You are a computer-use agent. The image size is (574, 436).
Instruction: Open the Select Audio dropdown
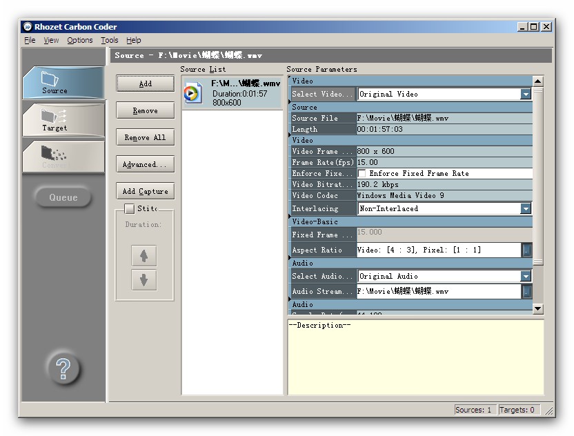(526, 277)
